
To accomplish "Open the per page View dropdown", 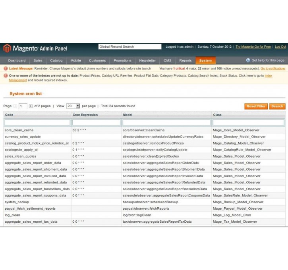I will pyautogui.click(x=73, y=106).
